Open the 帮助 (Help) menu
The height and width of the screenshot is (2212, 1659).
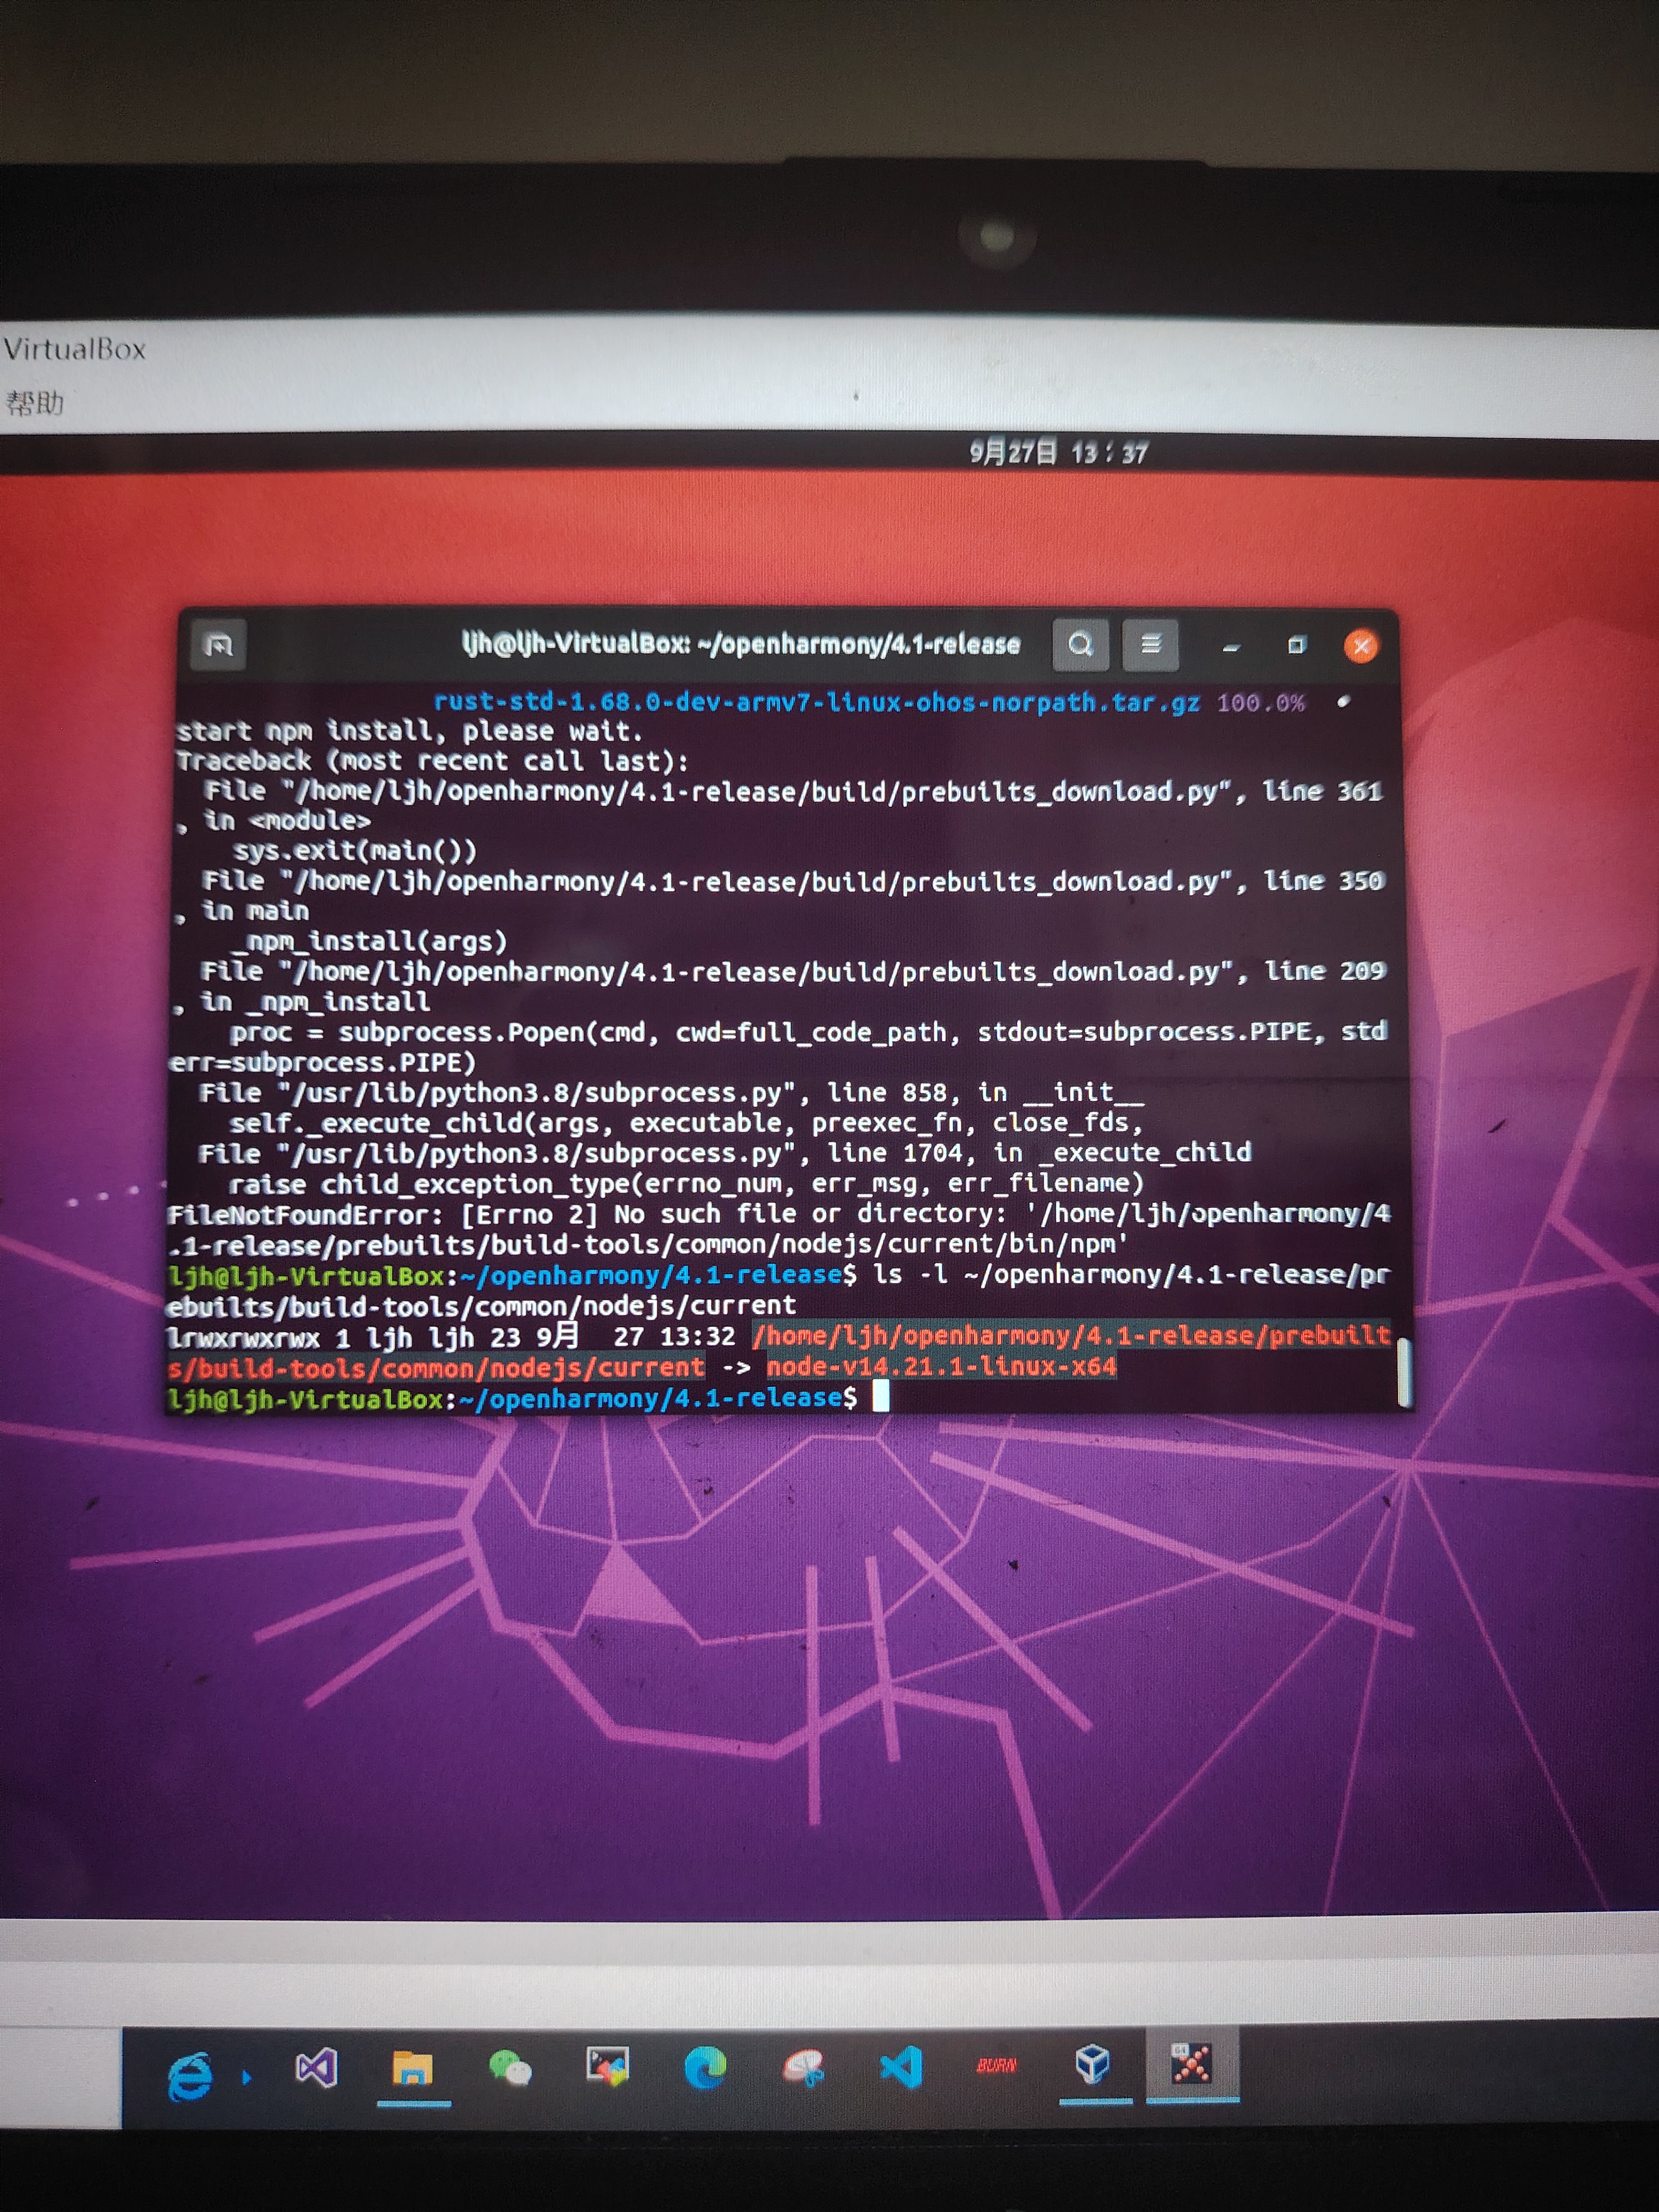click(35, 403)
